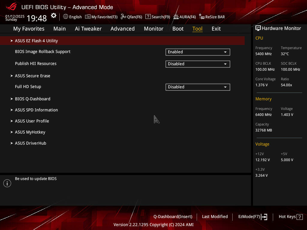The image size is (307, 230).
Task: Click CPU temperature value 32°C
Action: (x=285, y=54)
